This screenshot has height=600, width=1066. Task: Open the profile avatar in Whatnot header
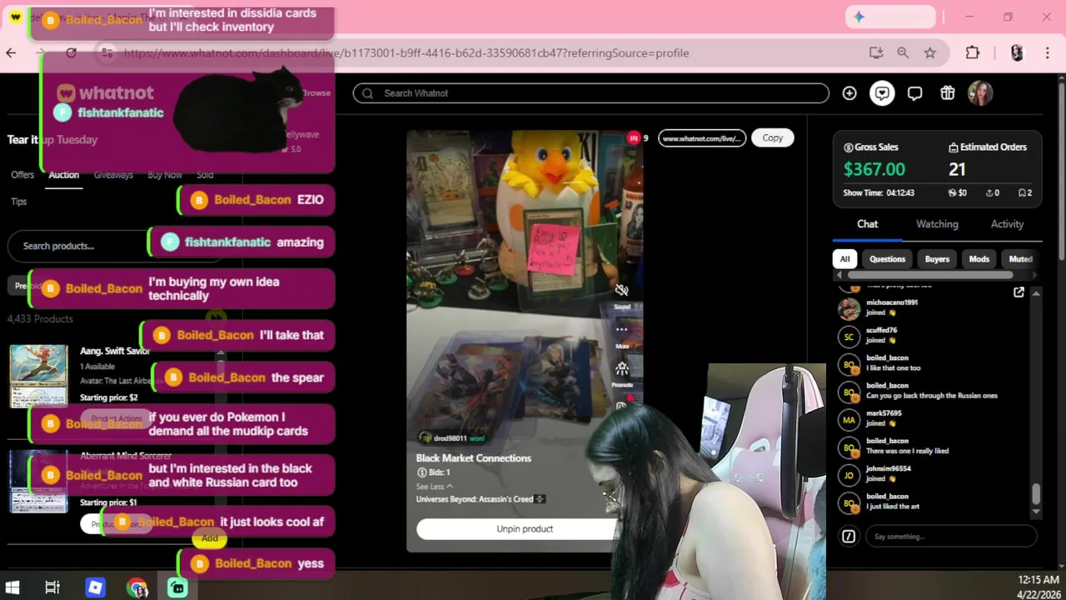coord(980,93)
